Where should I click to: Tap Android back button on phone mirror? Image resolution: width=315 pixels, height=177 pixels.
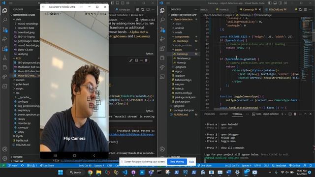point(94,155)
